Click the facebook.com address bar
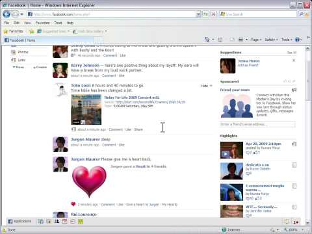This screenshot has width=312, height=234. [112, 14]
